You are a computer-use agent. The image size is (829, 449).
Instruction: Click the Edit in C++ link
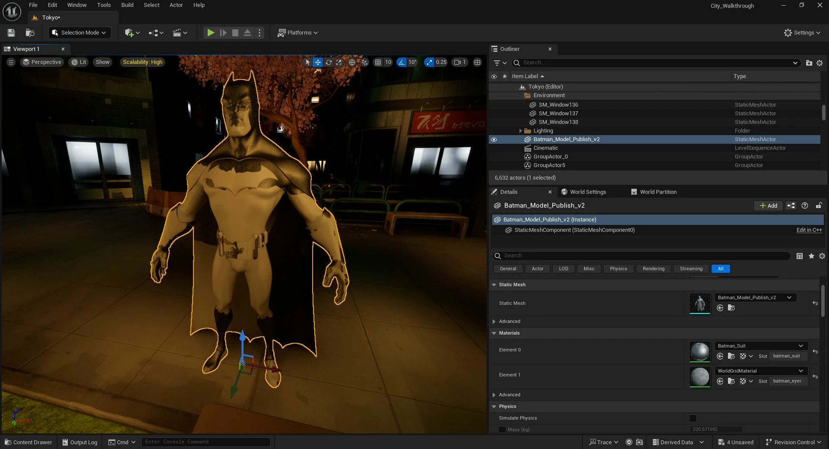(x=809, y=230)
